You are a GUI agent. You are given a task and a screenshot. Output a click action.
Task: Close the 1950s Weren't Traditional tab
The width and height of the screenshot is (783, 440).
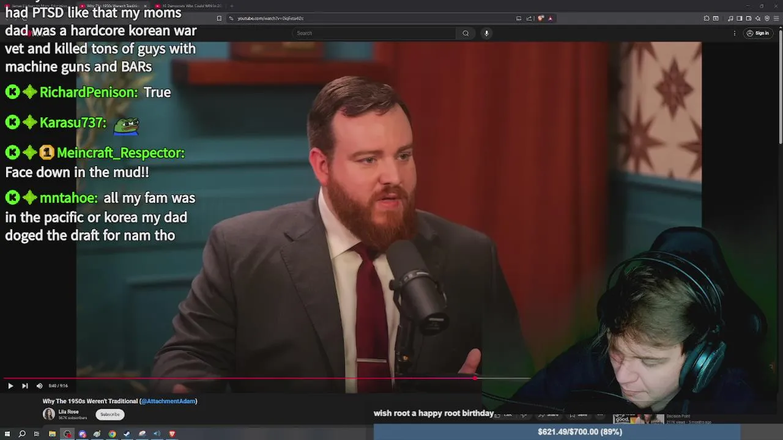click(145, 6)
